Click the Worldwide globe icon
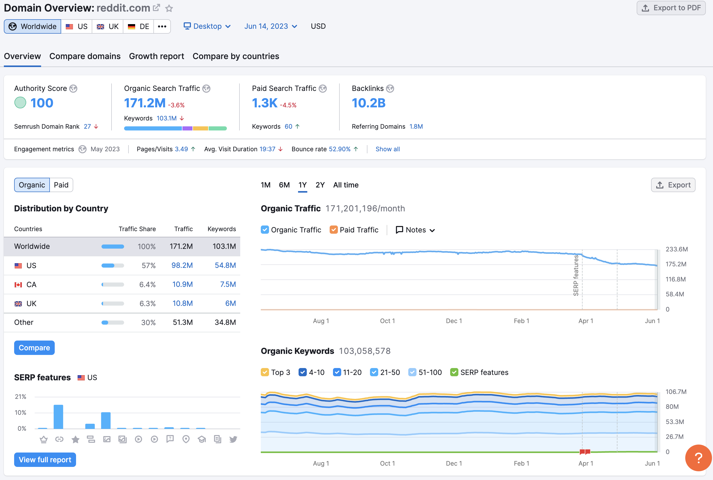Image resolution: width=713 pixels, height=480 pixels. [x=12, y=26]
